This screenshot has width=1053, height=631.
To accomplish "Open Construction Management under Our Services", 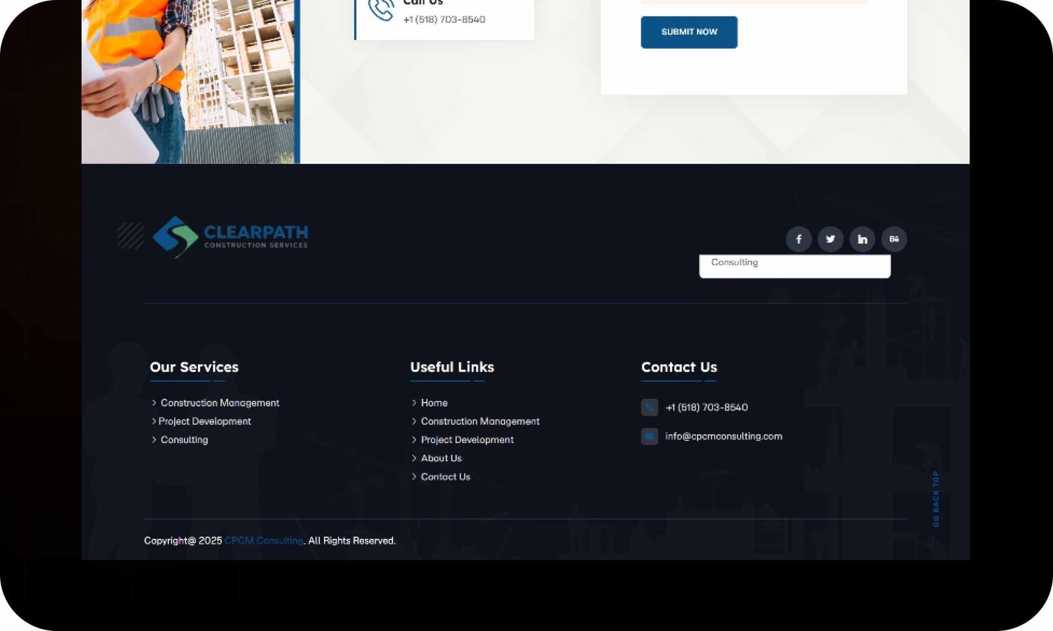I will coord(220,403).
